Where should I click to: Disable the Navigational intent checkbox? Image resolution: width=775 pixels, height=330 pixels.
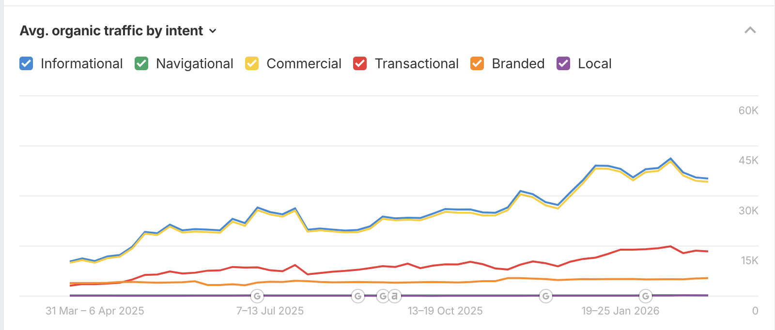141,63
